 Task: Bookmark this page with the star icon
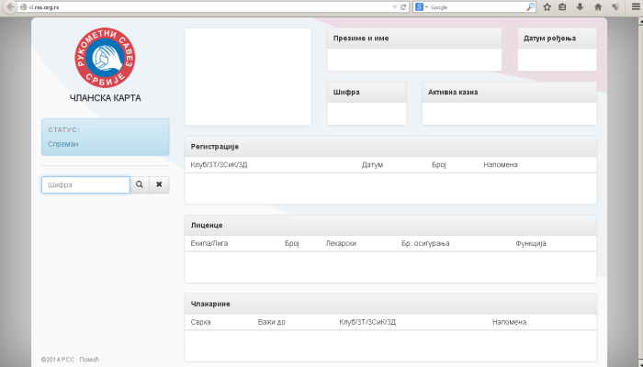(x=547, y=6)
